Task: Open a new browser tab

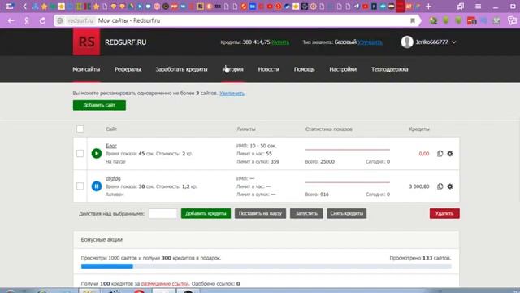Action: click(428, 7)
